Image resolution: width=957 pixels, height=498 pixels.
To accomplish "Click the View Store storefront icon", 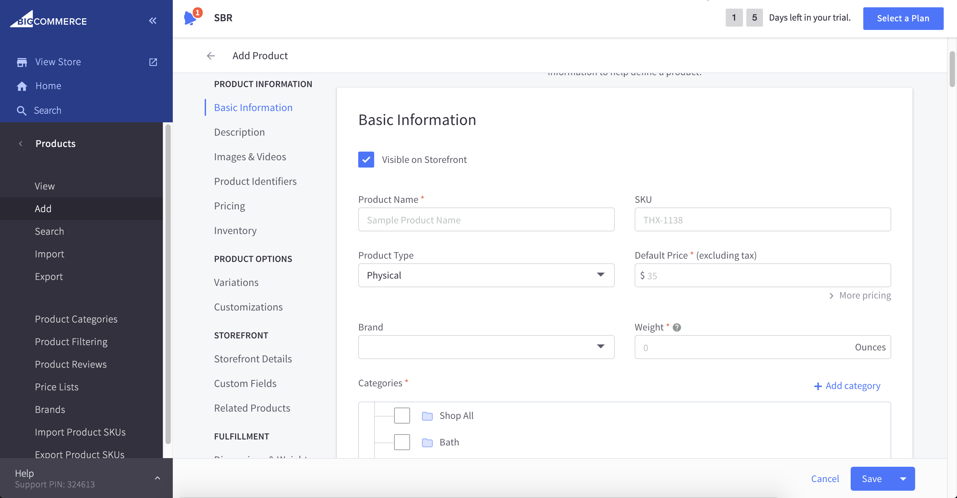I will [22, 62].
